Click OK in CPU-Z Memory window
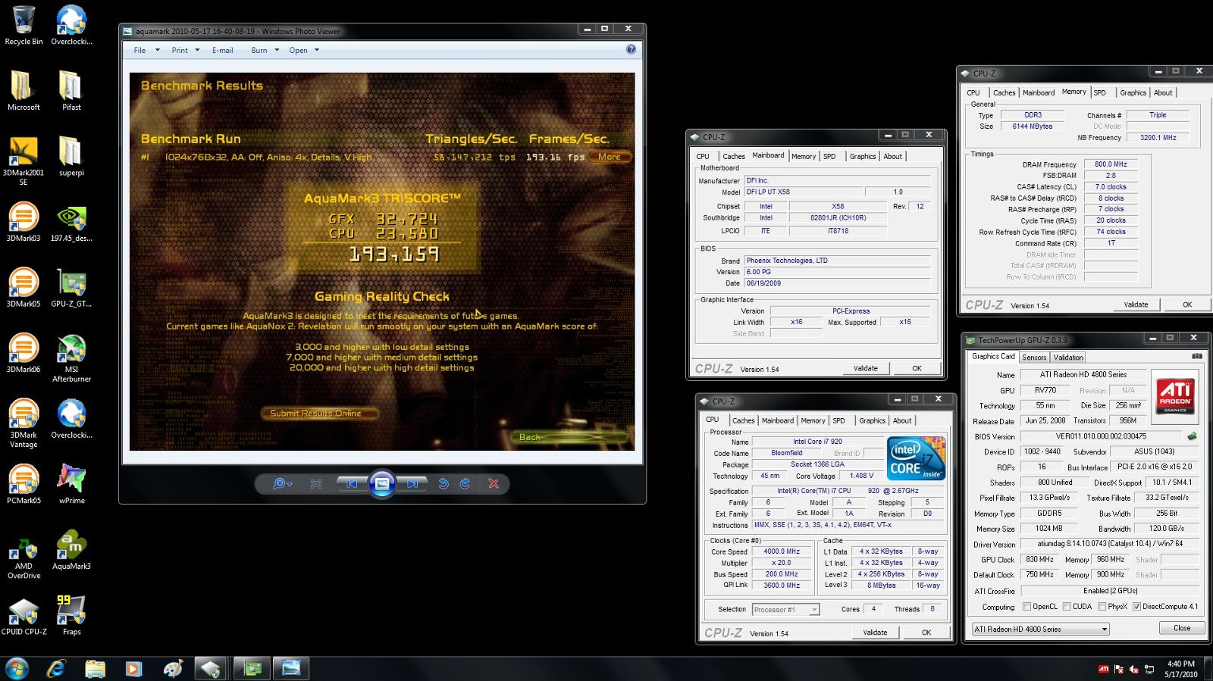 click(x=1187, y=305)
